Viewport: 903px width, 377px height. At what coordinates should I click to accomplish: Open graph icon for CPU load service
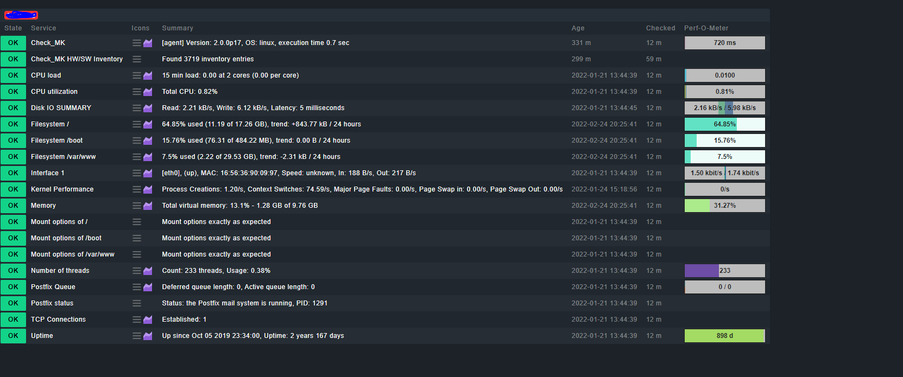click(148, 75)
